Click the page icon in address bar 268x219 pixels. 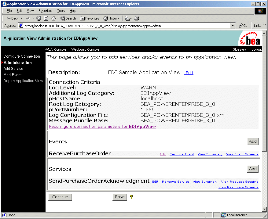[21, 26]
